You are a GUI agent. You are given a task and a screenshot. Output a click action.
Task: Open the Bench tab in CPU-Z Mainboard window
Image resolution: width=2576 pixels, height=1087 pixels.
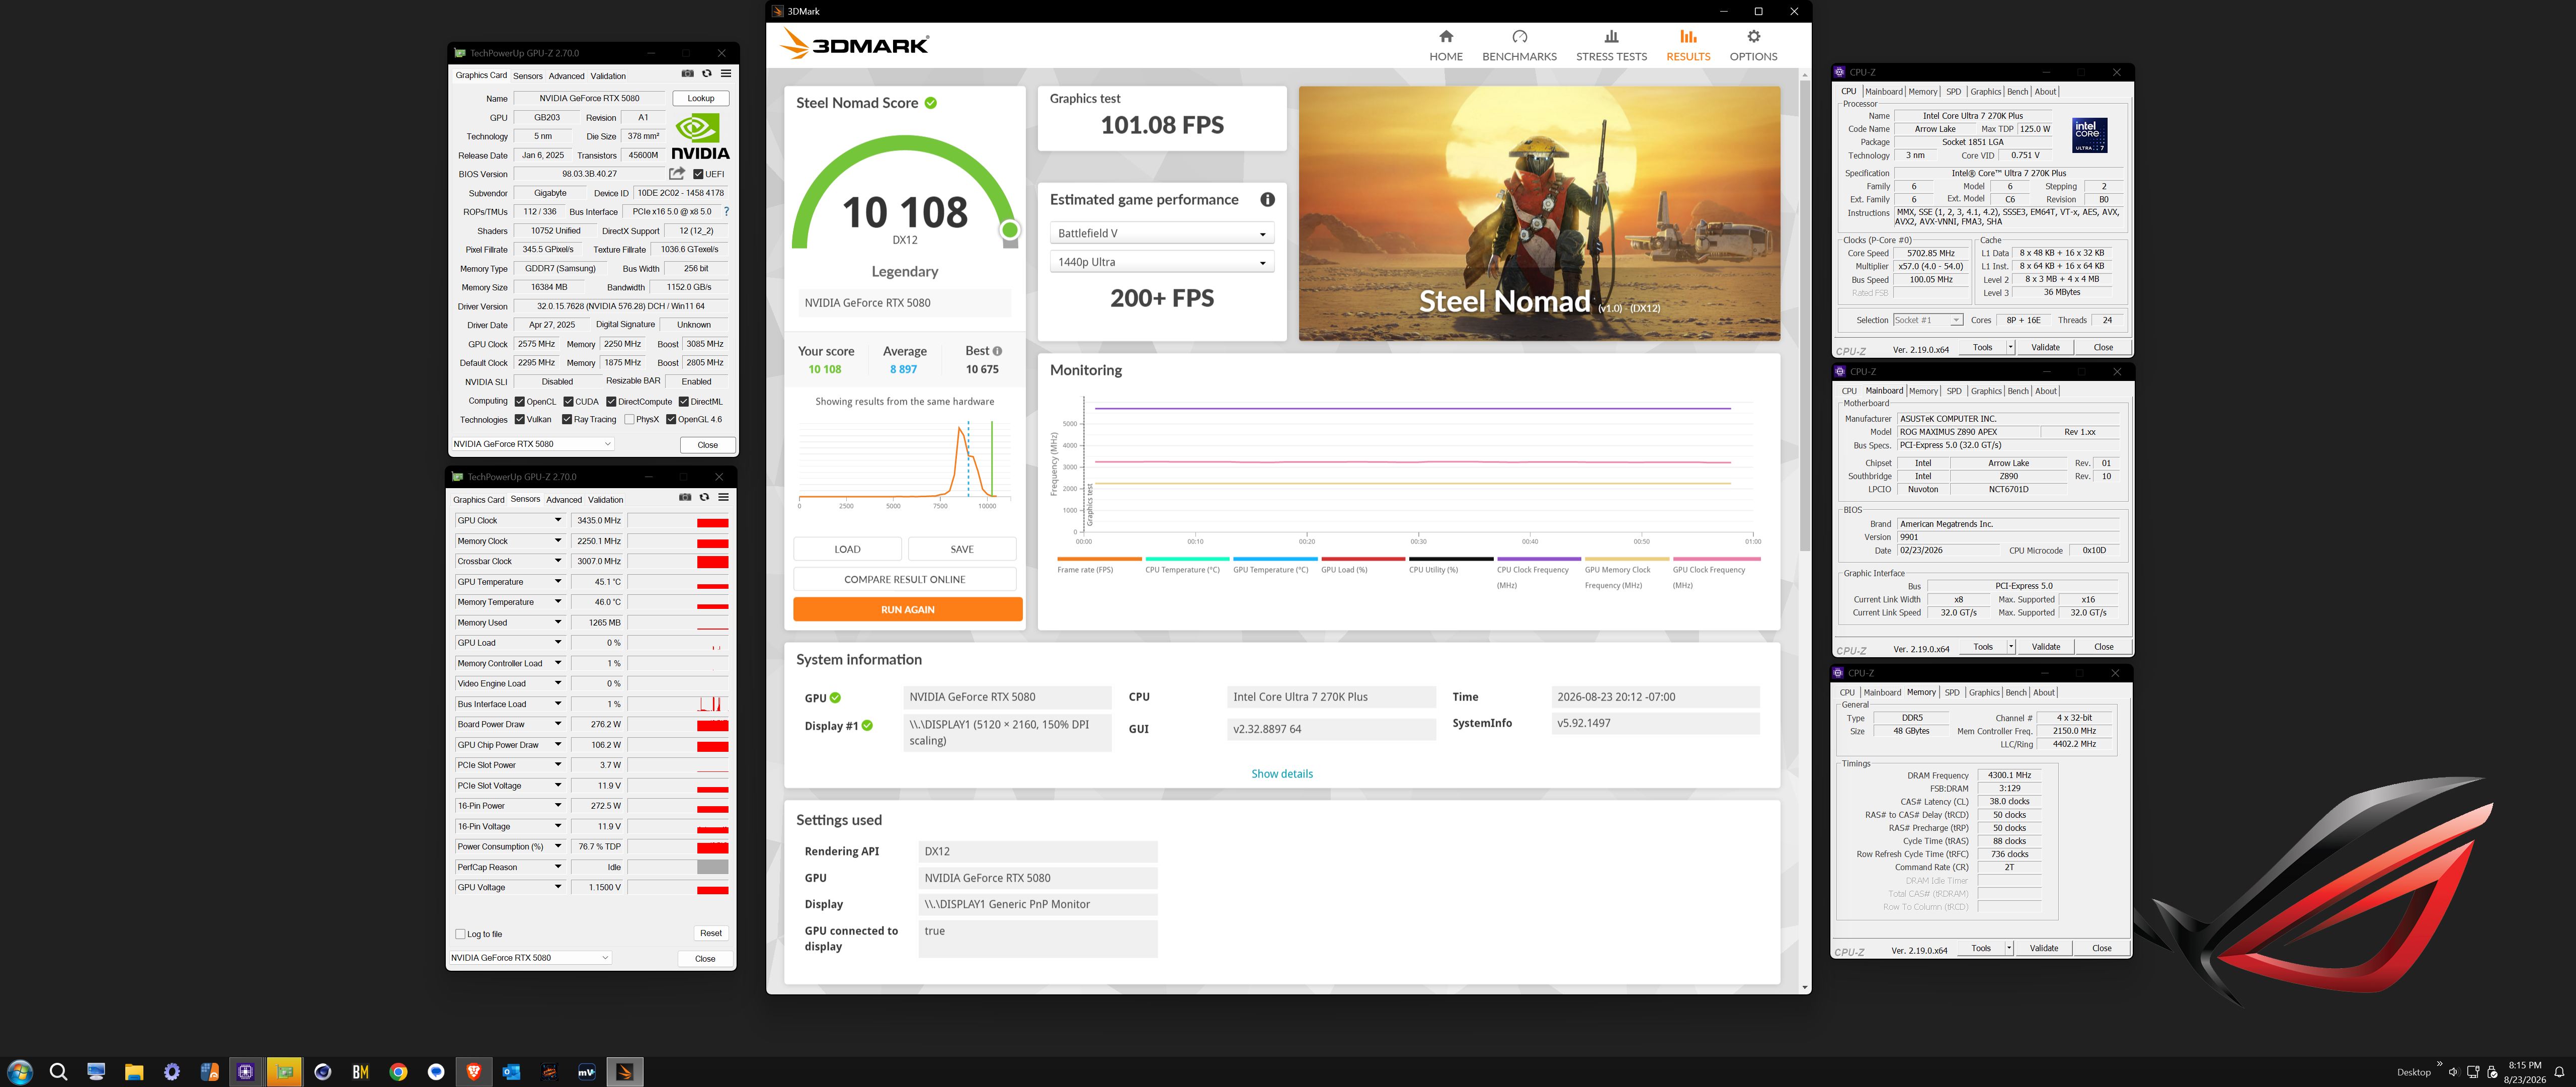tap(2018, 391)
